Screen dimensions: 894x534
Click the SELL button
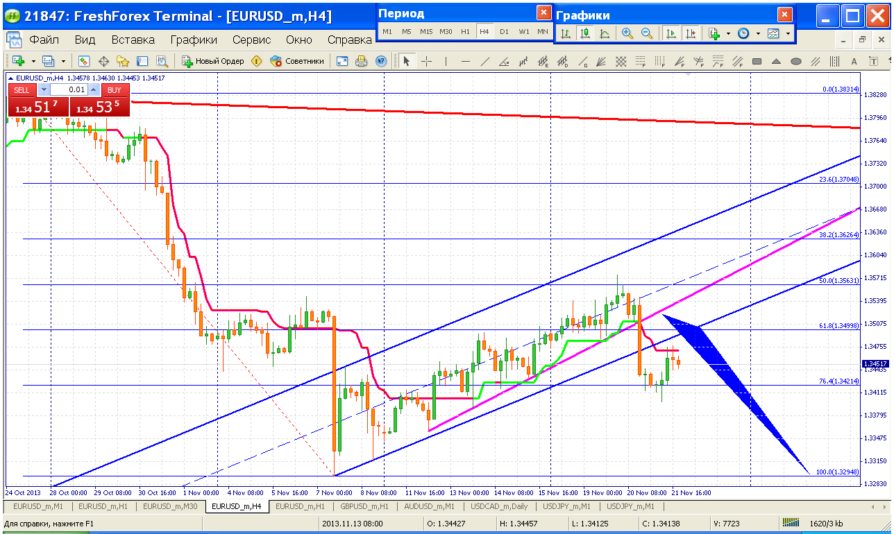point(22,89)
